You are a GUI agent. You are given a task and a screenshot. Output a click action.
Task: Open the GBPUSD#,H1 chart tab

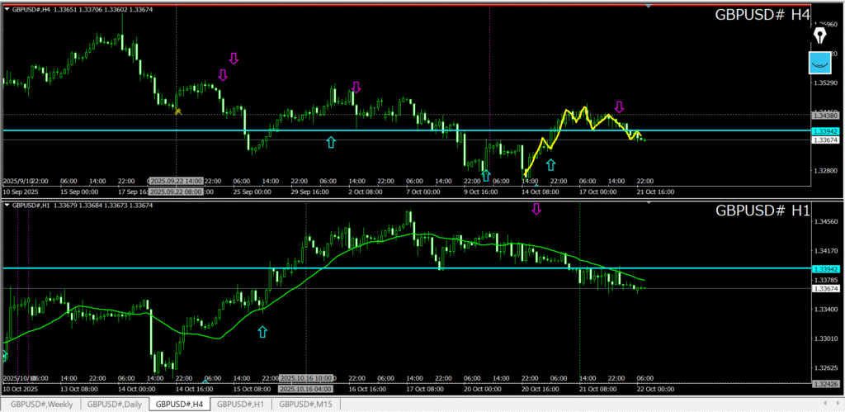(x=242, y=405)
